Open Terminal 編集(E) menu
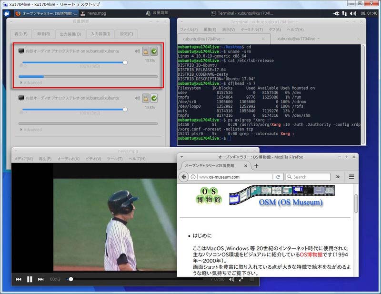This screenshot has width=381, height=294. point(210,30)
